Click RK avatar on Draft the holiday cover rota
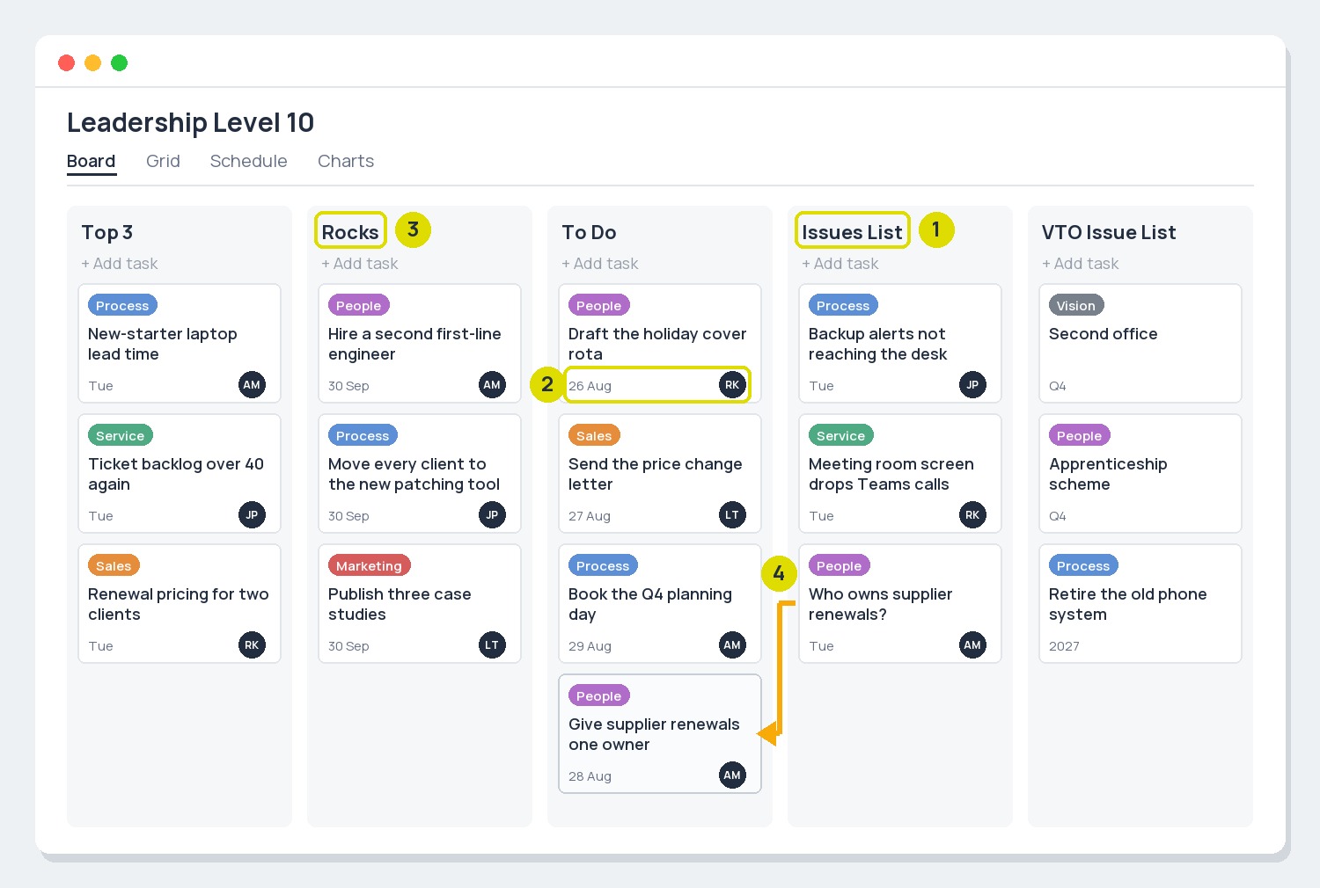The width and height of the screenshot is (1320, 888). 732,384
